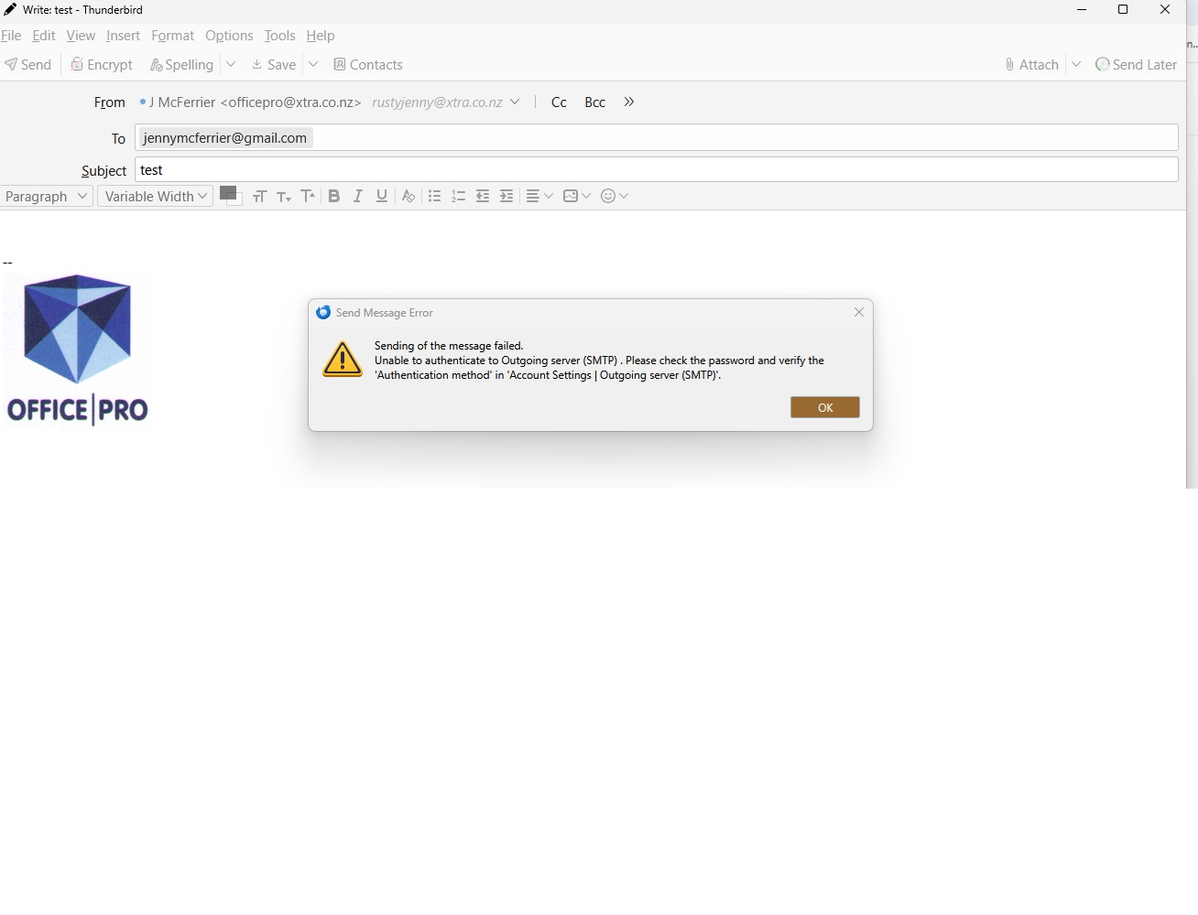This screenshot has width=1198, height=915.
Task: Toggle bold formatting
Action: [x=334, y=196]
